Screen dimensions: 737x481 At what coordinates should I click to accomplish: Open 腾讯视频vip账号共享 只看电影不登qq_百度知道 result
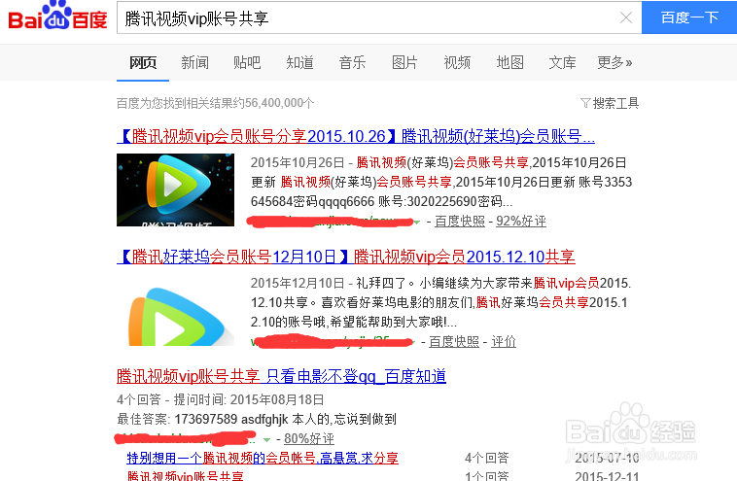[282, 376]
